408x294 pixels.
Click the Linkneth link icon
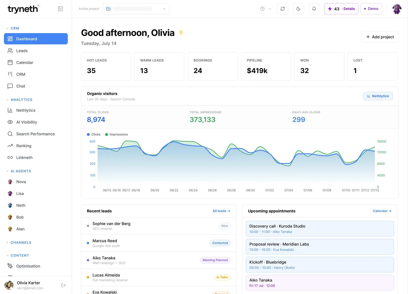[x=10, y=158]
